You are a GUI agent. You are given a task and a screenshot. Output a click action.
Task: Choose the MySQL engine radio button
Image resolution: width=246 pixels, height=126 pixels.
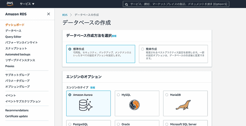click(118, 95)
